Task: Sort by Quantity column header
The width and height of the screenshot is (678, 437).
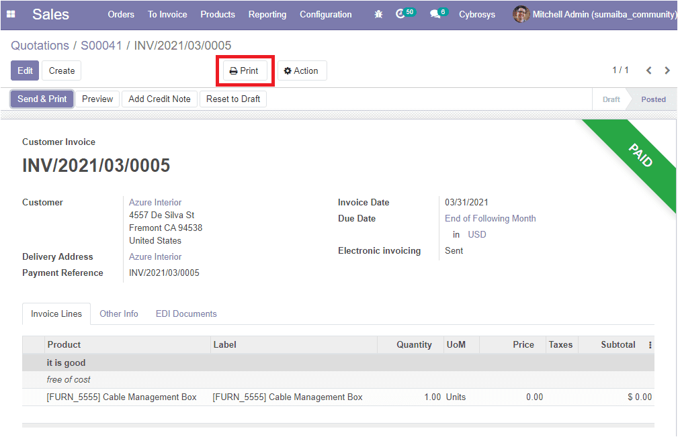Action: tap(411, 344)
